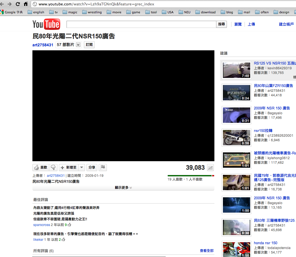Click browser reload icon

click(18, 4)
